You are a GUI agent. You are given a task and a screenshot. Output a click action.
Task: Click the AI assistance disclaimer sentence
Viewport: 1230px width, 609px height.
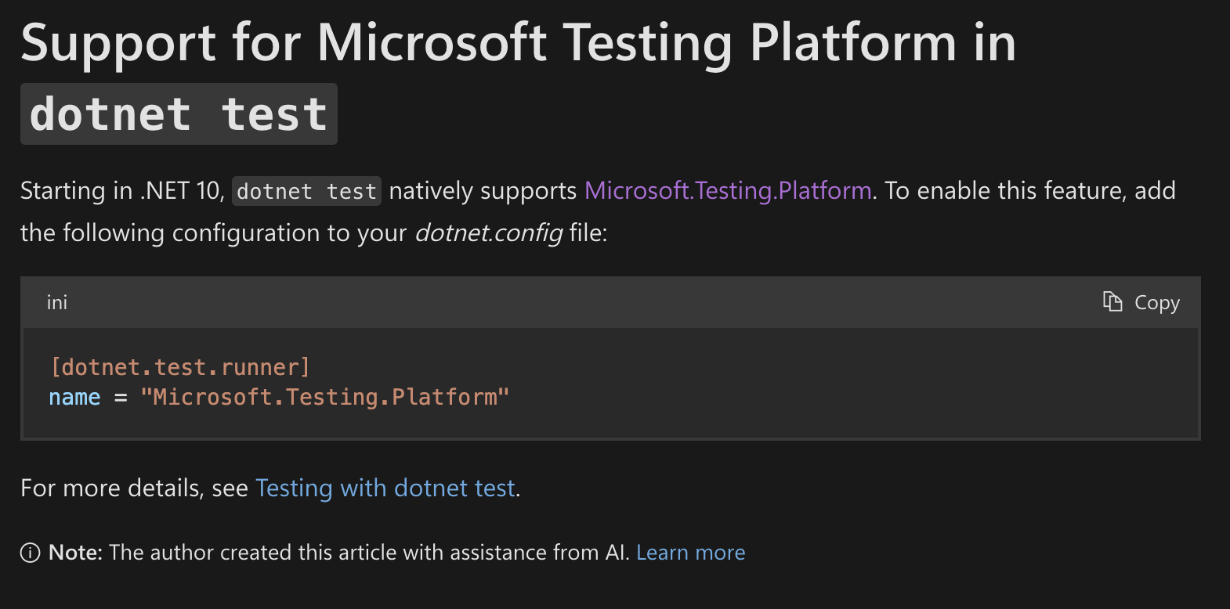point(368,553)
